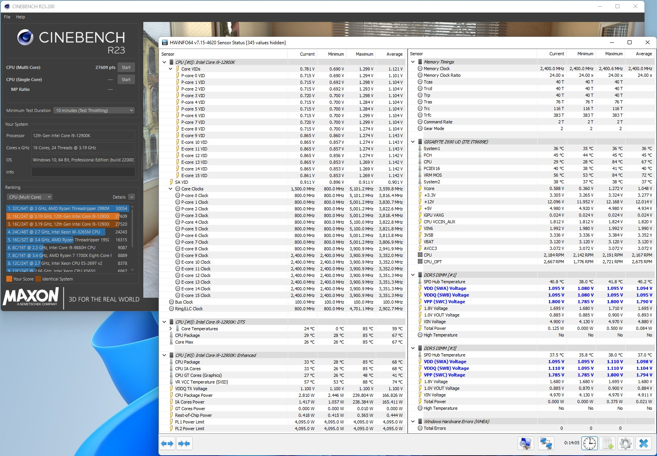Viewport: 657px width, 456px height.
Task: Open remote monitoring via the network computers icon
Action: 546,443
